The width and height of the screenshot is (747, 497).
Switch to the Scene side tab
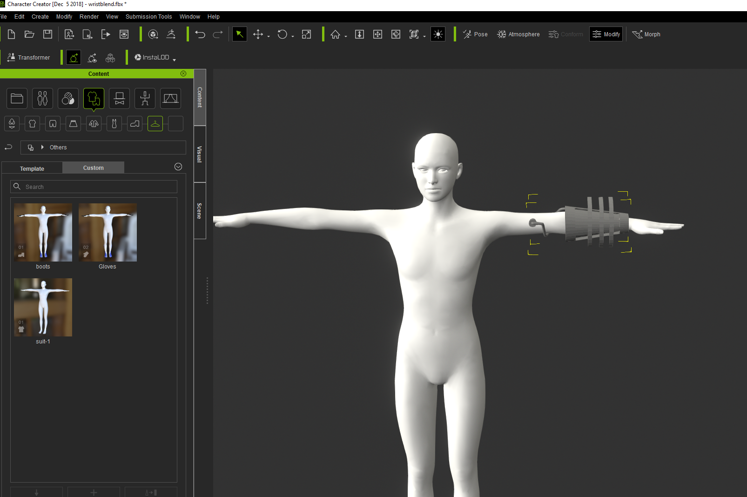(x=200, y=211)
